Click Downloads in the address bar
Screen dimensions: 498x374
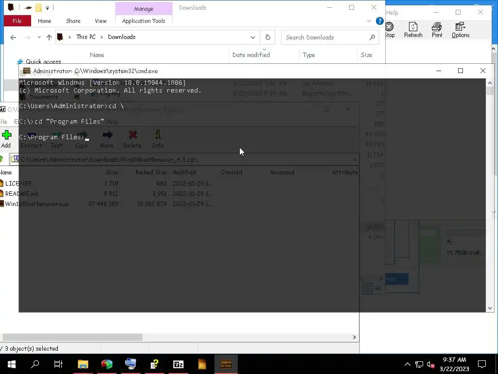click(x=122, y=37)
